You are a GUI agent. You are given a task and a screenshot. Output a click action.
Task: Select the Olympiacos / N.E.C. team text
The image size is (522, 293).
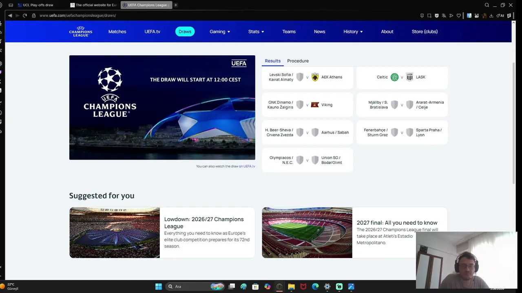[x=281, y=160]
